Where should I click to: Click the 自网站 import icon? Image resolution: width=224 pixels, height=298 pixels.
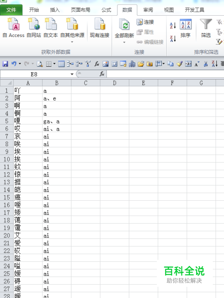tap(34, 24)
